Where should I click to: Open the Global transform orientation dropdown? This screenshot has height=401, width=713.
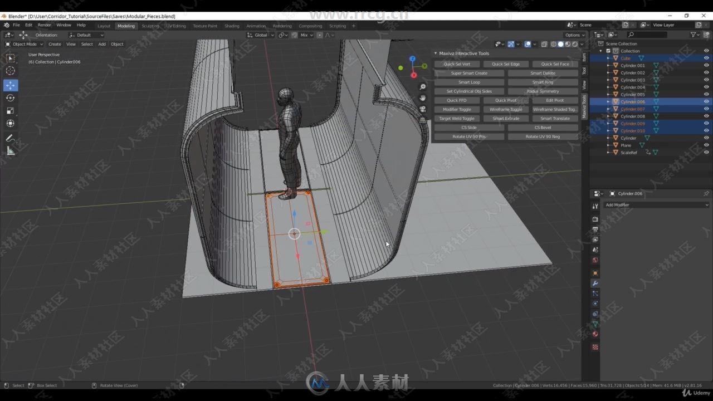(261, 35)
